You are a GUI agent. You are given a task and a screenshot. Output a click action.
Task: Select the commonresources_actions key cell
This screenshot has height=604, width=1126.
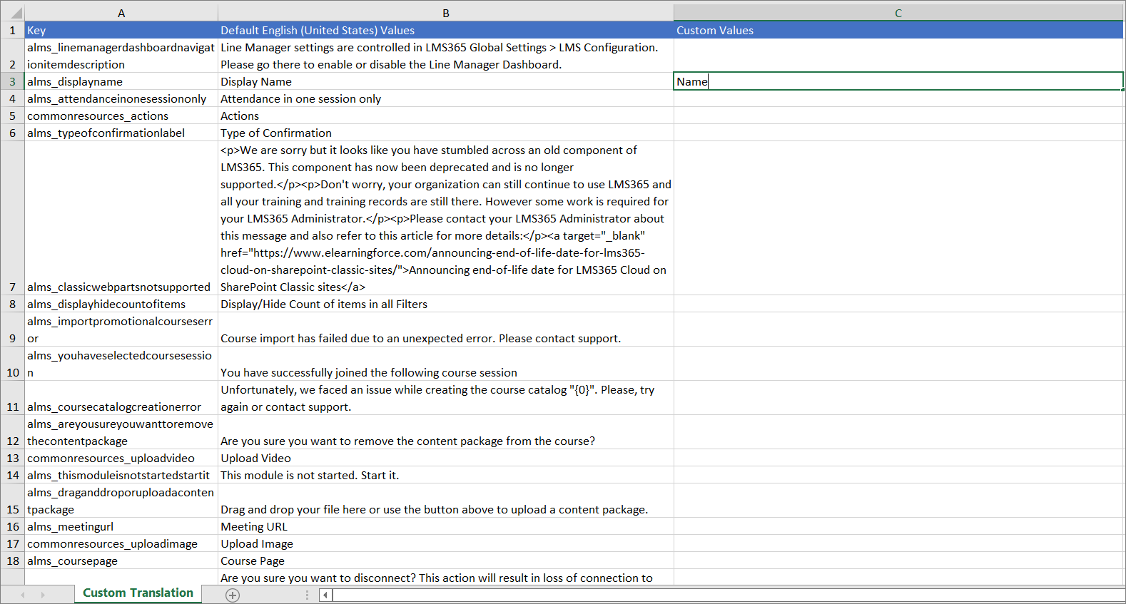[121, 116]
